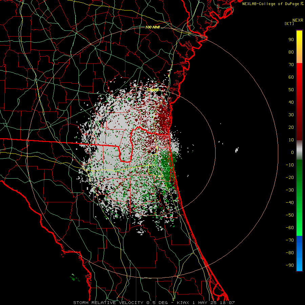305x305 pixels.
Task: Click the -10 value on the scale
Action: (x=290, y=165)
